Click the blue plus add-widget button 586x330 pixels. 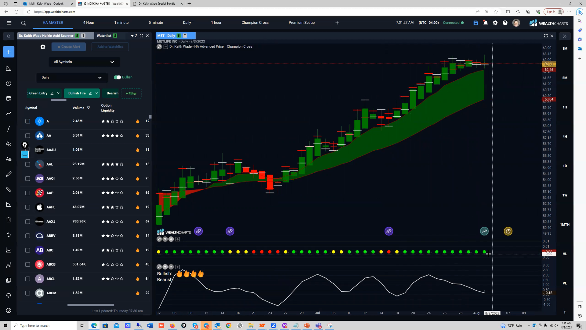click(x=9, y=52)
